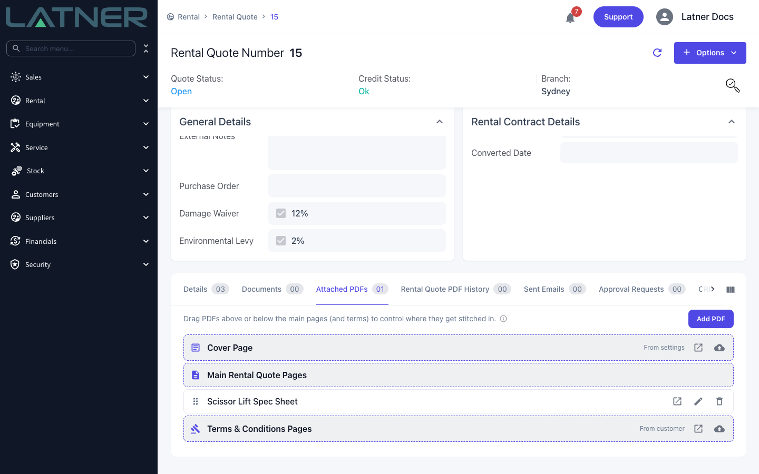Upload Terms & Conditions PDF
759x474 pixels.
(x=719, y=429)
